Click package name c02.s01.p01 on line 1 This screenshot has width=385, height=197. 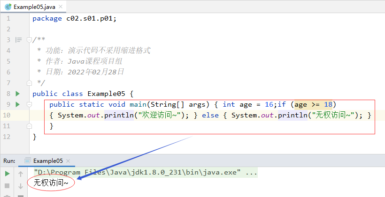tap(89, 19)
